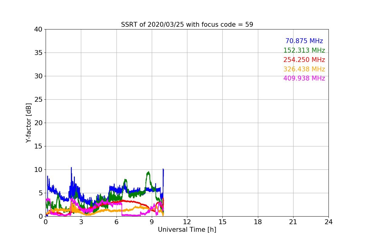The image size is (365, 243).
Task: Click the x-axis tick label 15
Action: (x=222, y=222)
